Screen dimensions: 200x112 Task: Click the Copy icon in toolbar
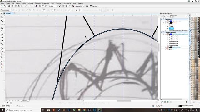pos(19,6)
